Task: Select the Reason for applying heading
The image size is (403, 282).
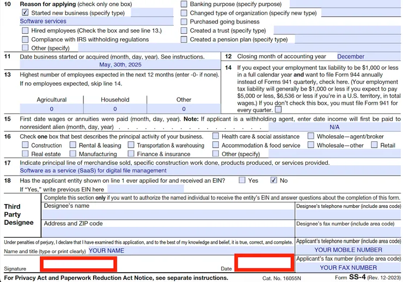Action: (48, 4)
